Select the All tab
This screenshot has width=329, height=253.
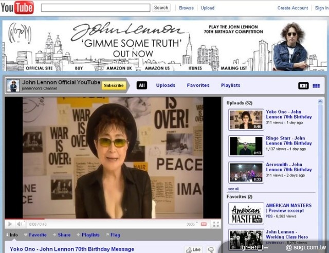pos(142,85)
